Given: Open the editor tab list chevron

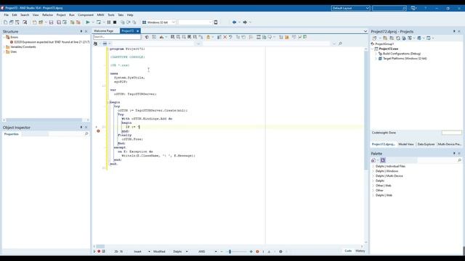Looking at the screenshot, I should (x=365, y=31).
